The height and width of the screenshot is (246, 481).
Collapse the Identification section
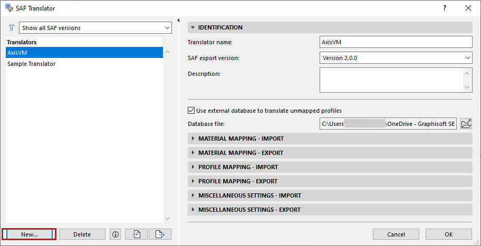193,27
